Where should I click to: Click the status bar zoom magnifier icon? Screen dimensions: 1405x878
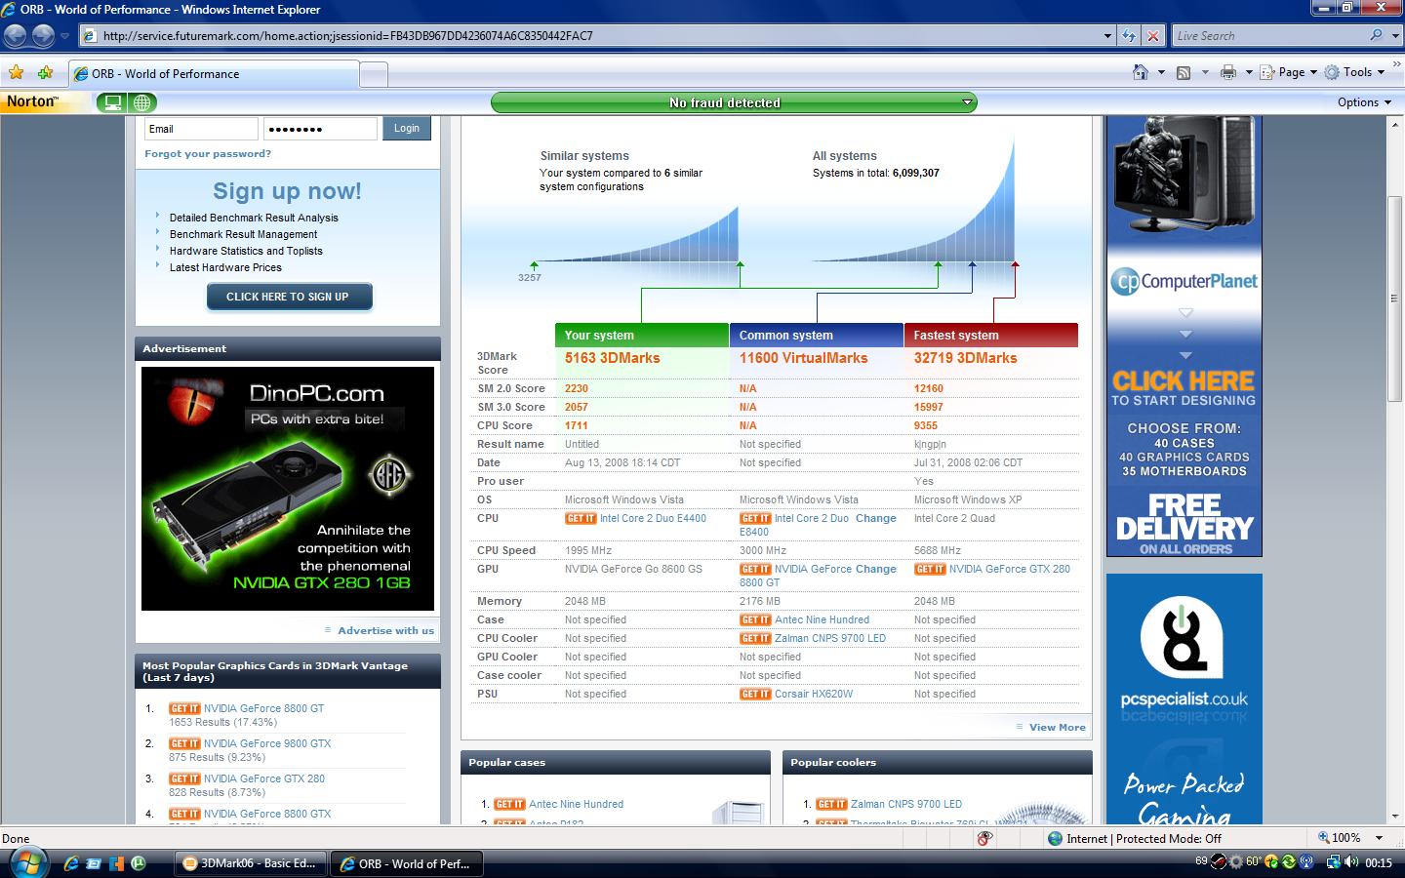[1324, 838]
